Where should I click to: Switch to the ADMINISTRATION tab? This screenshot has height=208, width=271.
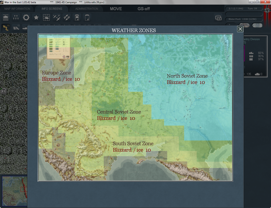coord(87,9)
